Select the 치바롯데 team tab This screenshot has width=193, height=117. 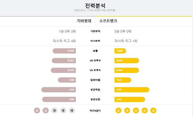pyautogui.click(x=84, y=21)
